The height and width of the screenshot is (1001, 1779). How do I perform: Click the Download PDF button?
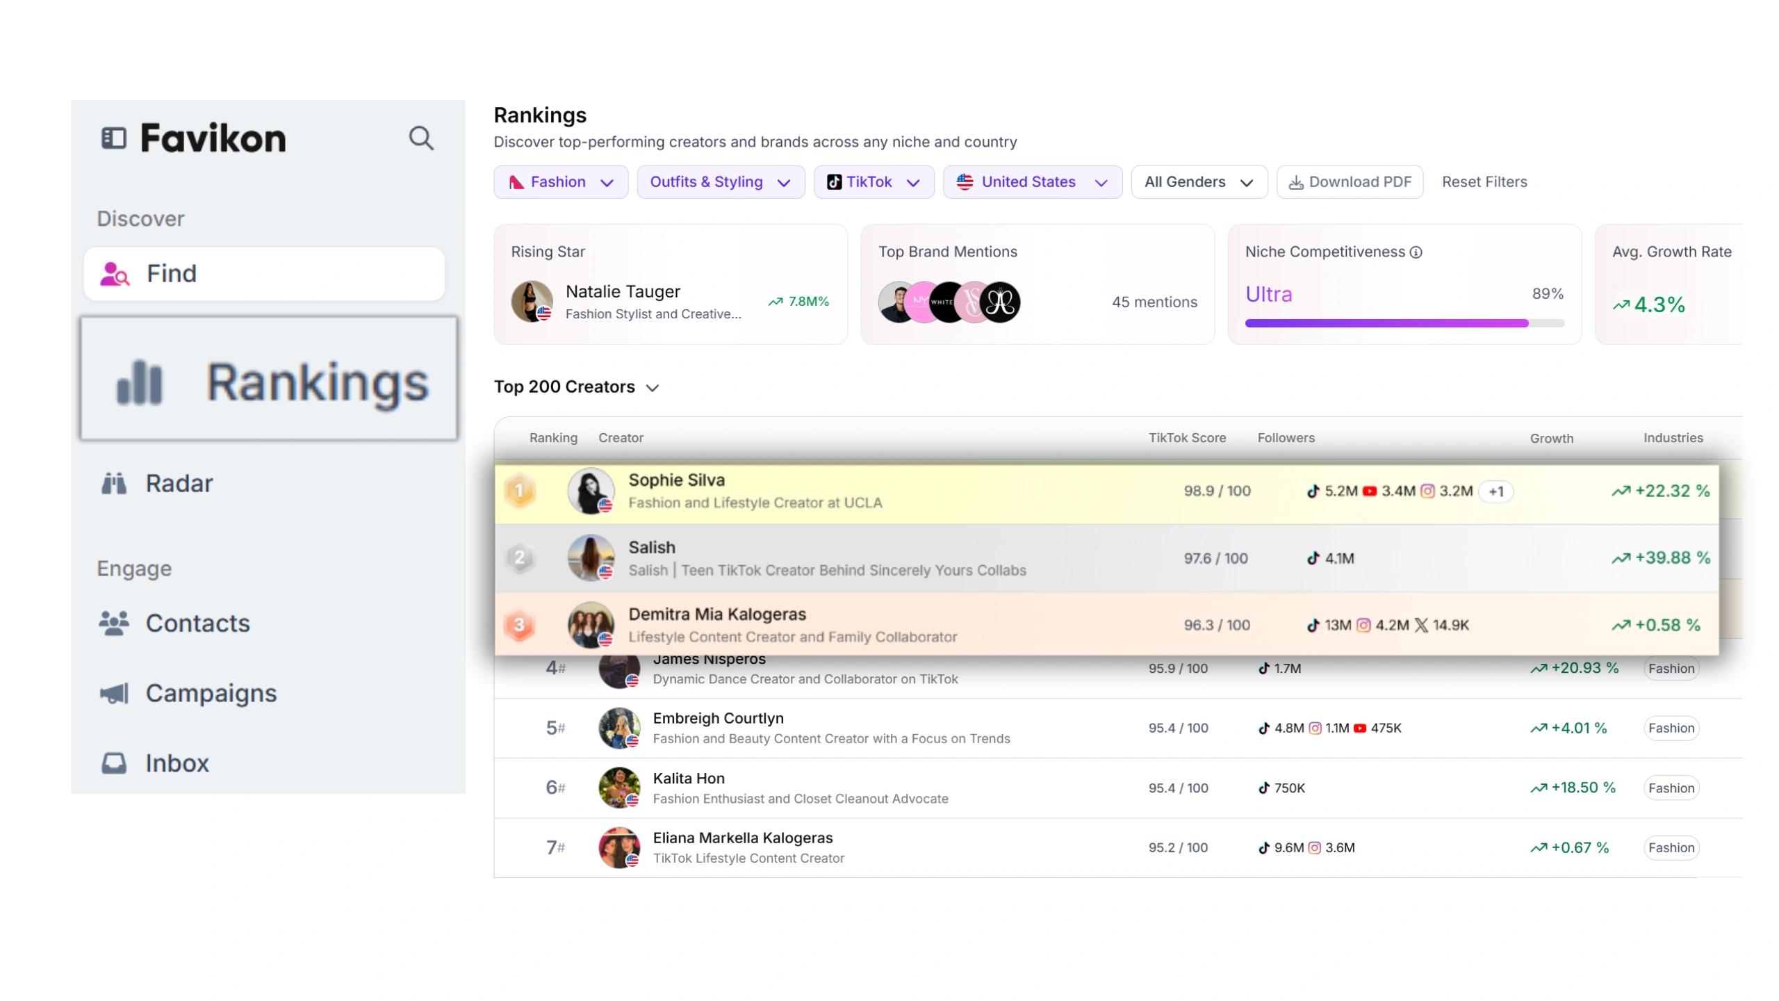tap(1350, 182)
